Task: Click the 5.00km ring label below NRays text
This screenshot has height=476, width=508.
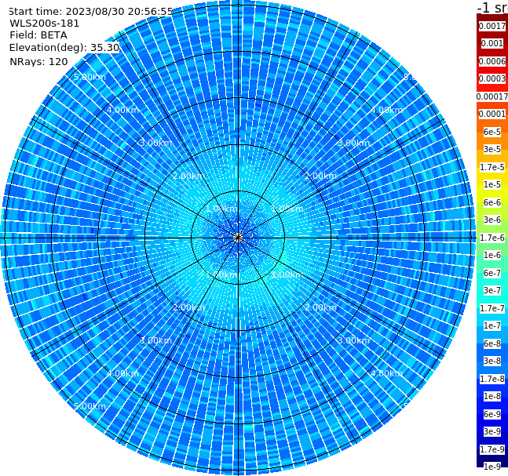Action: (x=90, y=77)
